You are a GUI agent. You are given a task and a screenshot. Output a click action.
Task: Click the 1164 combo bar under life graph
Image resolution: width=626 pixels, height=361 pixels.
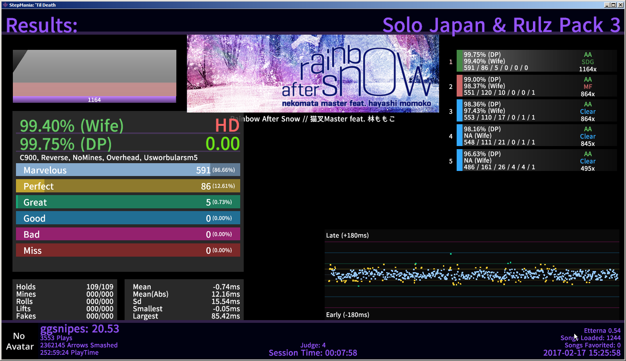pos(94,100)
